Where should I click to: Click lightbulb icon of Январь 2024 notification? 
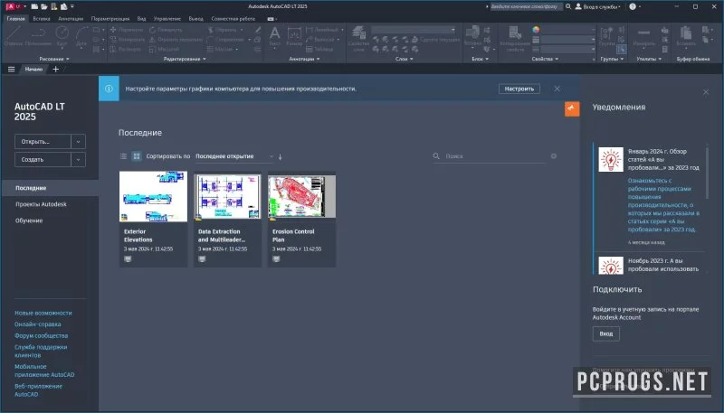click(610, 159)
